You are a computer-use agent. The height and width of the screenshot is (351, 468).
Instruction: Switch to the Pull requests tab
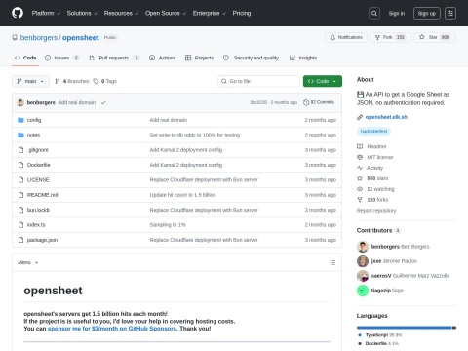[114, 58]
